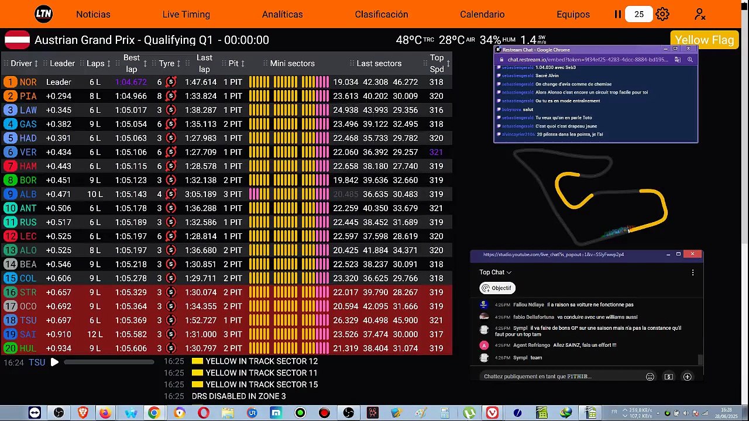Image resolution: width=749 pixels, height=421 pixels.
Task: Open File Explorer folder from the taskbar
Action: coord(228,413)
